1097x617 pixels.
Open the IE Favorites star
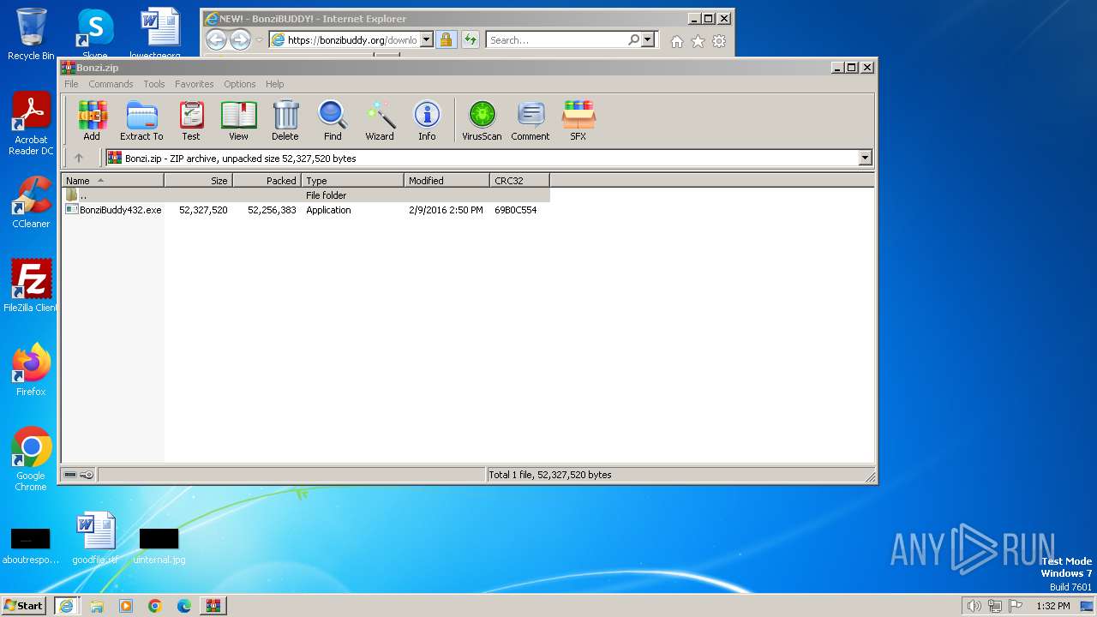[x=698, y=41]
